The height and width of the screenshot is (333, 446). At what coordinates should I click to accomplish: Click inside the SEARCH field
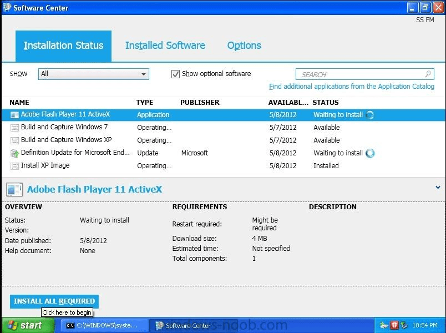pyautogui.click(x=355, y=74)
